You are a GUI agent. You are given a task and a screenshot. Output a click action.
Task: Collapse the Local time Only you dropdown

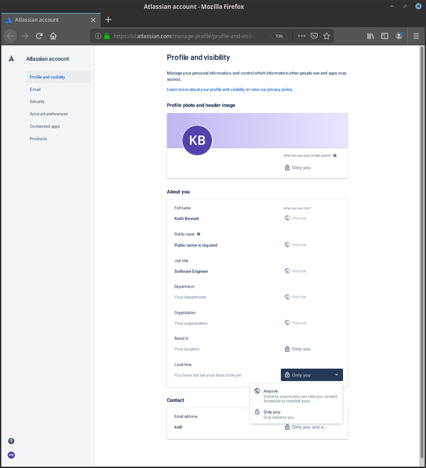(312, 375)
